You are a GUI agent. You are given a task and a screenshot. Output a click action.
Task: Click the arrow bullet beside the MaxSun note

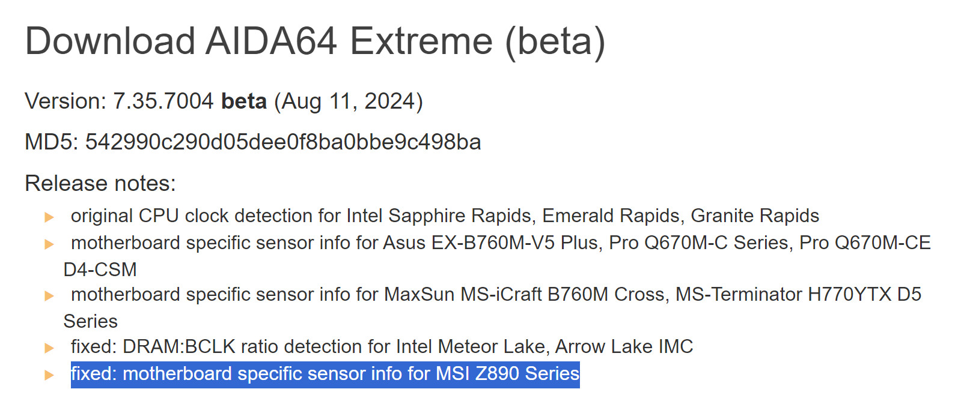(x=49, y=296)
